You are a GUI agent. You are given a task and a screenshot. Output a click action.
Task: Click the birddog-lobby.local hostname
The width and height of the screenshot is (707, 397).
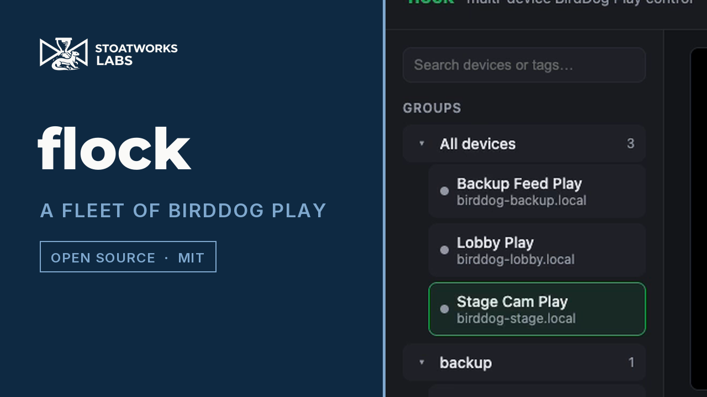[x=515, y=260]
